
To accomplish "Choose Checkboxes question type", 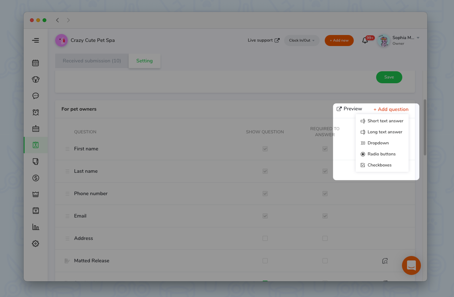I will [382, 165].
